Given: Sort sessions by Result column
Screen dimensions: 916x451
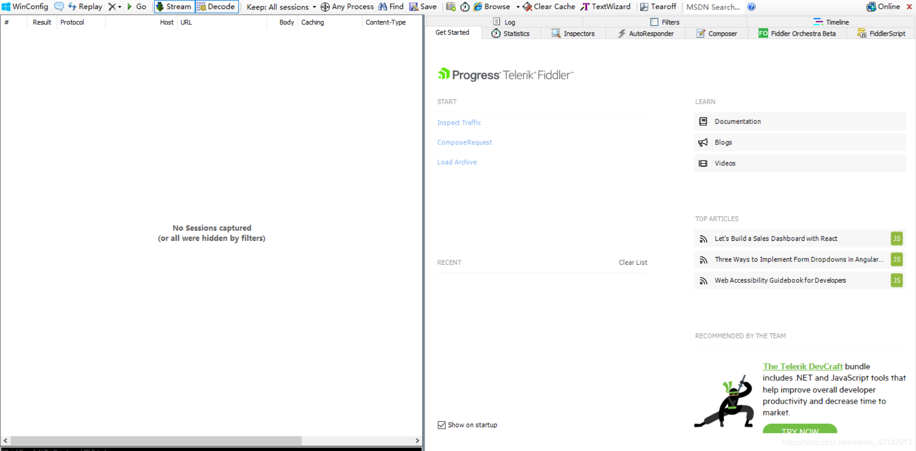Looking at the screenshot, I should pos(42,22).
